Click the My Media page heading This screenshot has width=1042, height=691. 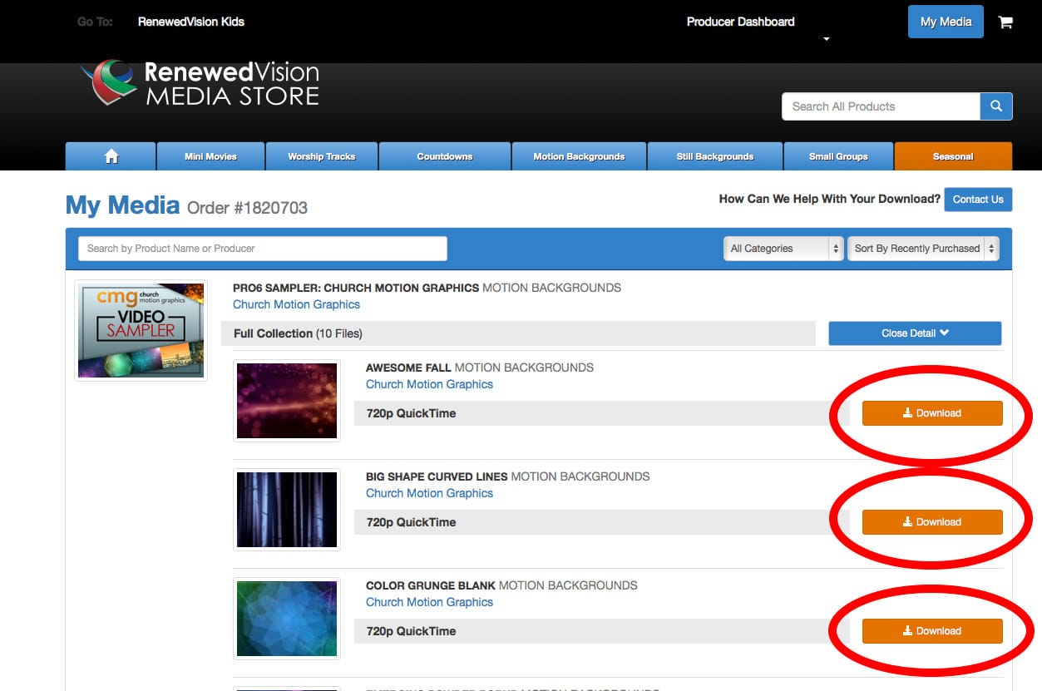[x=122, y=205]
